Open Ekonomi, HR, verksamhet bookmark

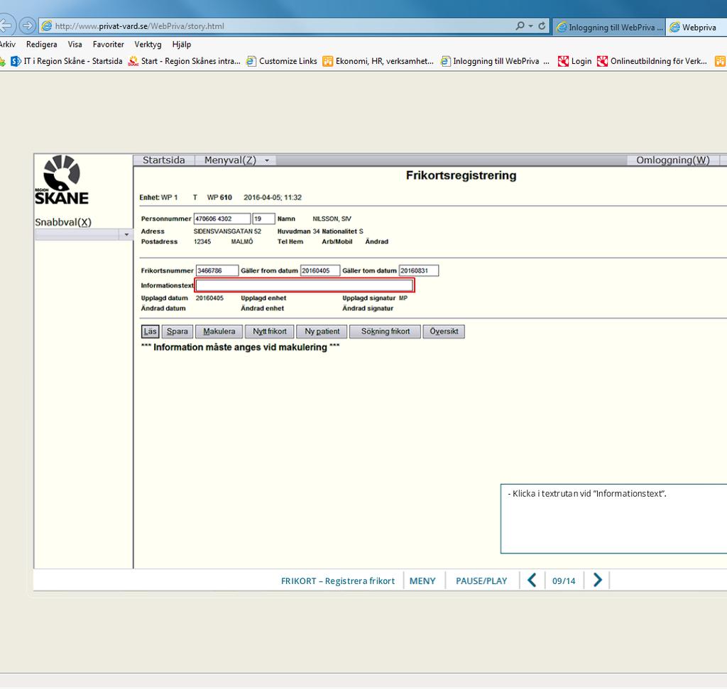(378, 61)
